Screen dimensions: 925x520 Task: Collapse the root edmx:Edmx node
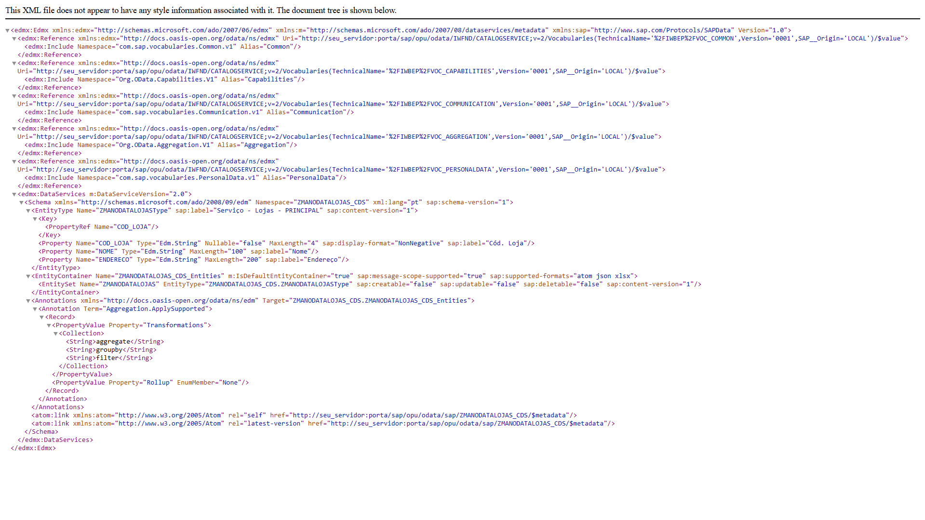[7, 30]
